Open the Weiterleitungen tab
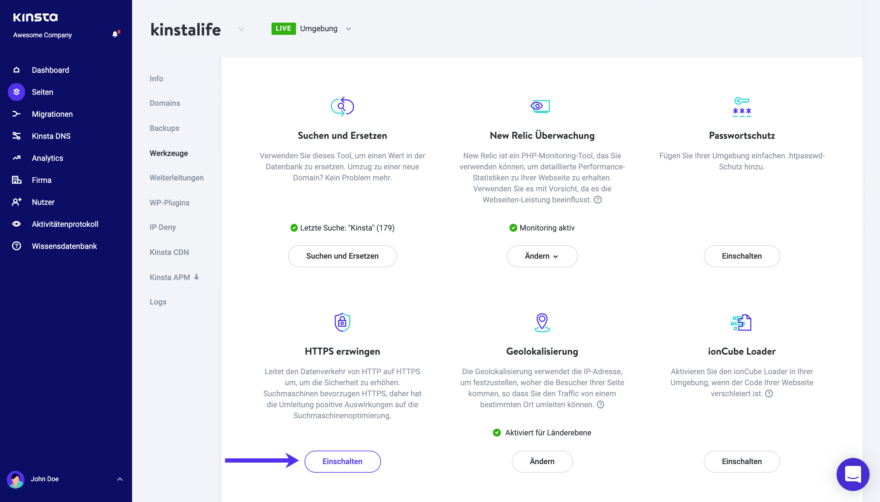The image size is (880, 502). coord(176,178)
